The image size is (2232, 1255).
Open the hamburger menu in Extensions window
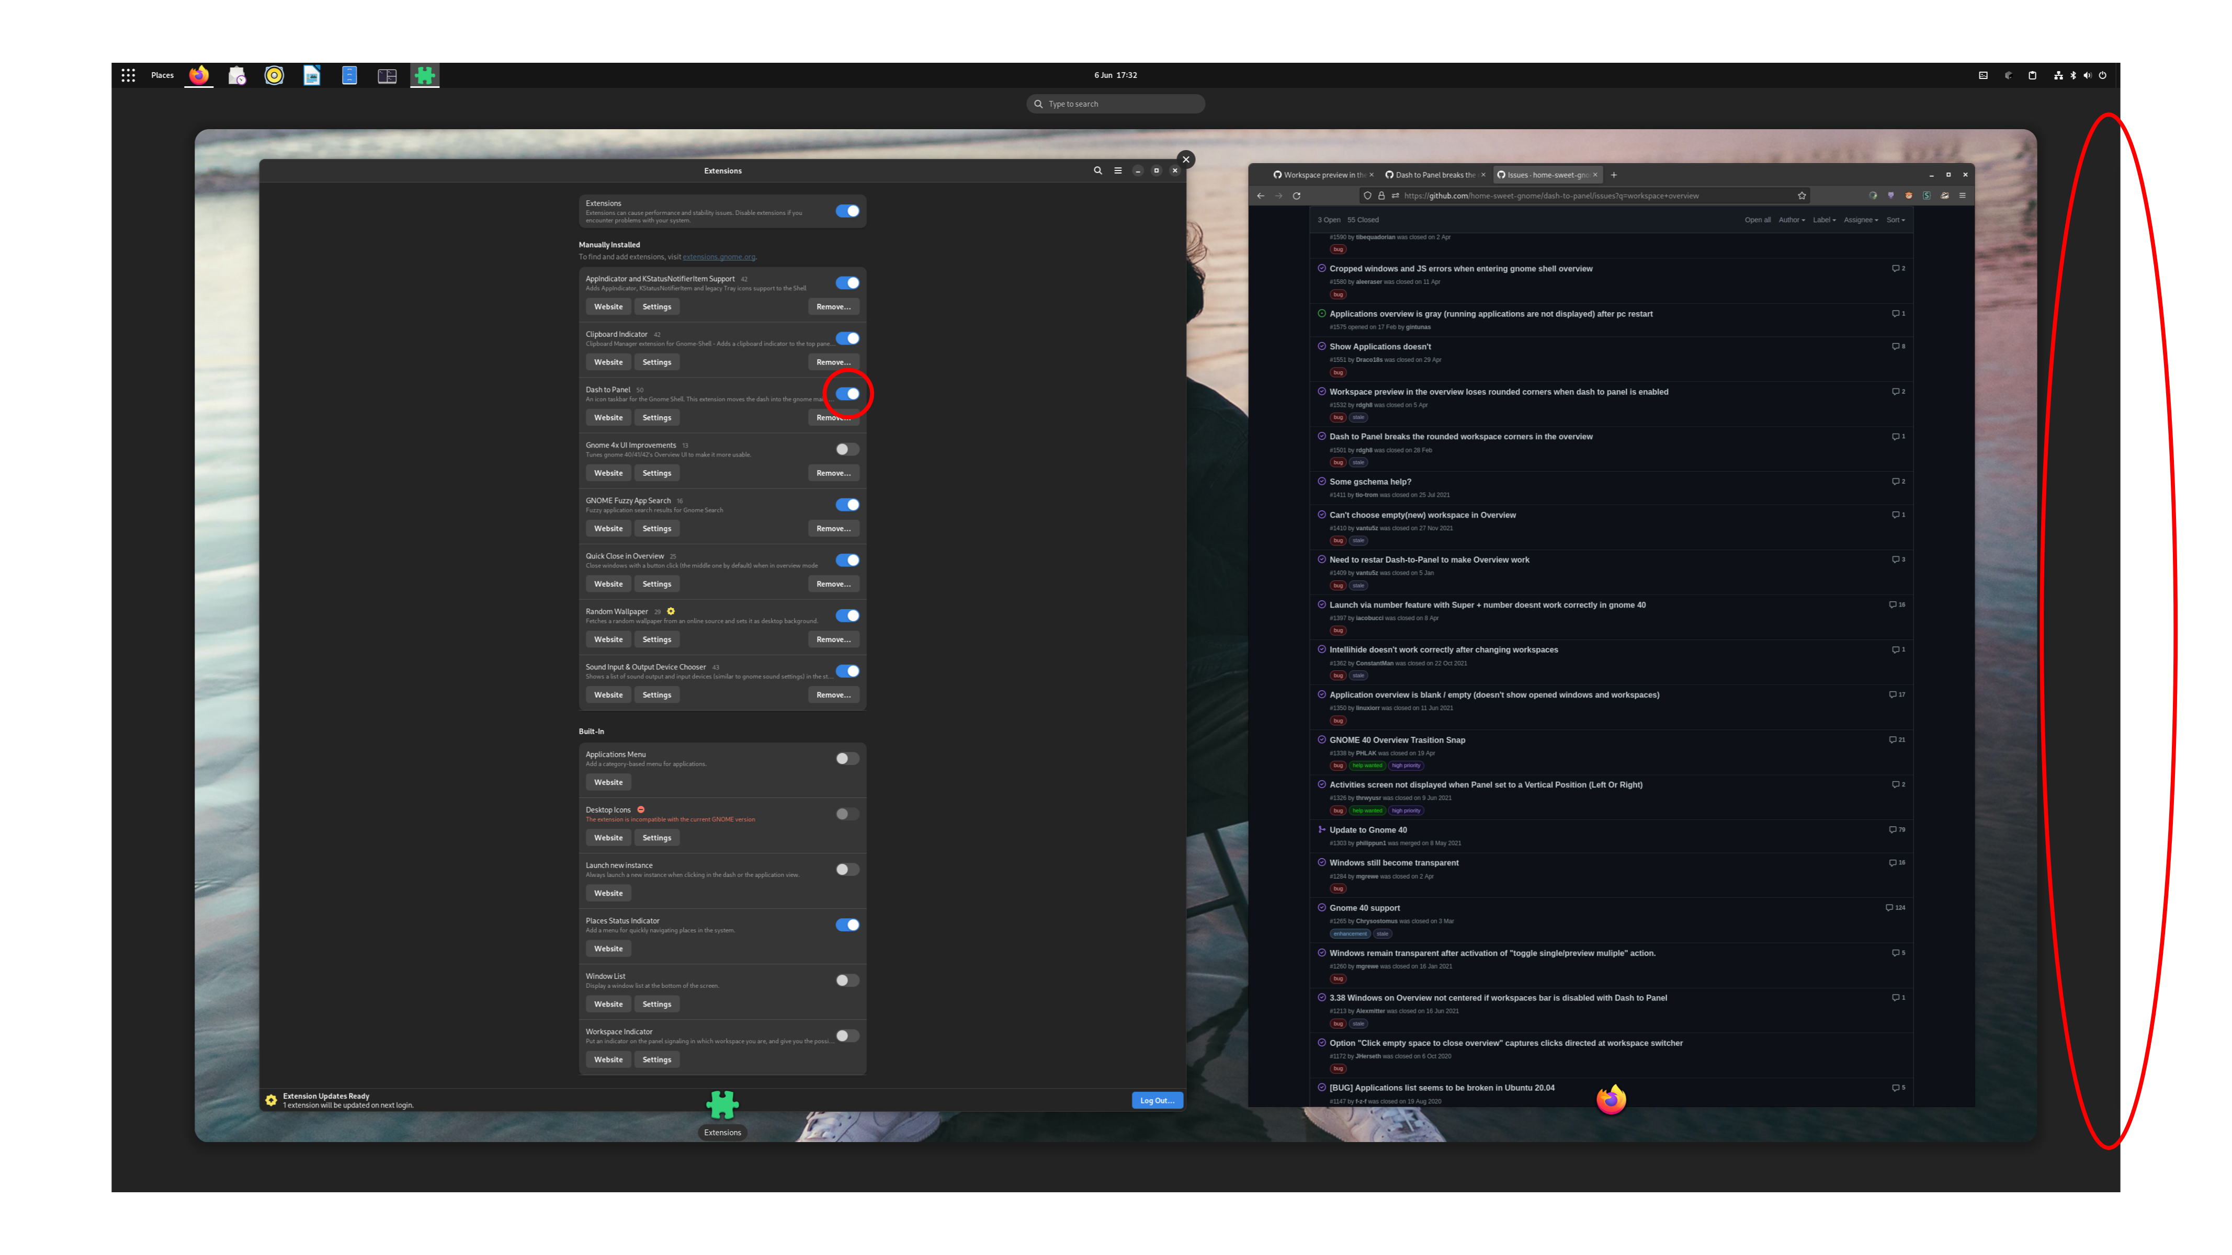[x=1118, y=170]
